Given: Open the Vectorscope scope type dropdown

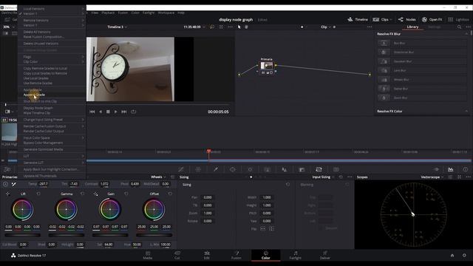Looking at the screenshot, I should pyautogui.click(x=432, y=177).
